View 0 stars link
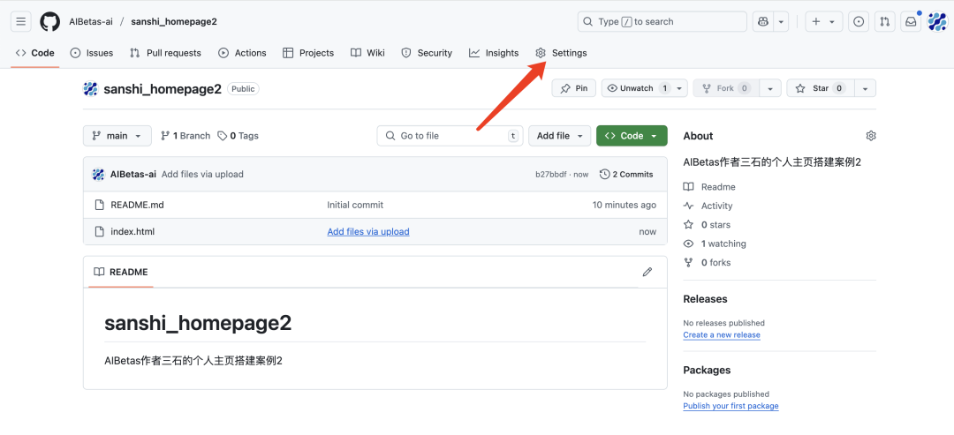Viewport: 954px width, 435px height. pos(708,224)
